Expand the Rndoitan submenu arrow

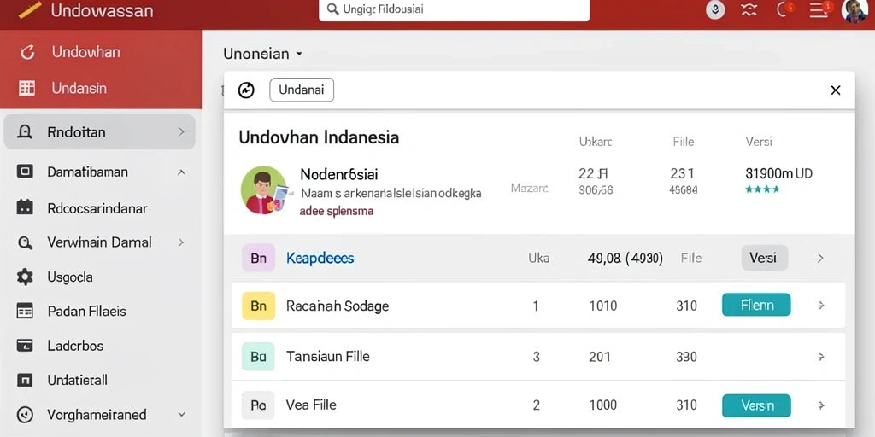[181, 132]
